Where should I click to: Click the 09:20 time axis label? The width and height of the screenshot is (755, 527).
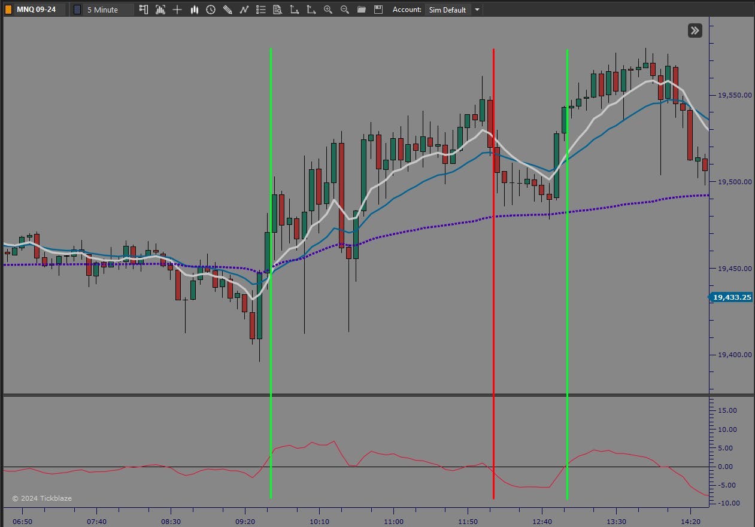click(245, 521)
